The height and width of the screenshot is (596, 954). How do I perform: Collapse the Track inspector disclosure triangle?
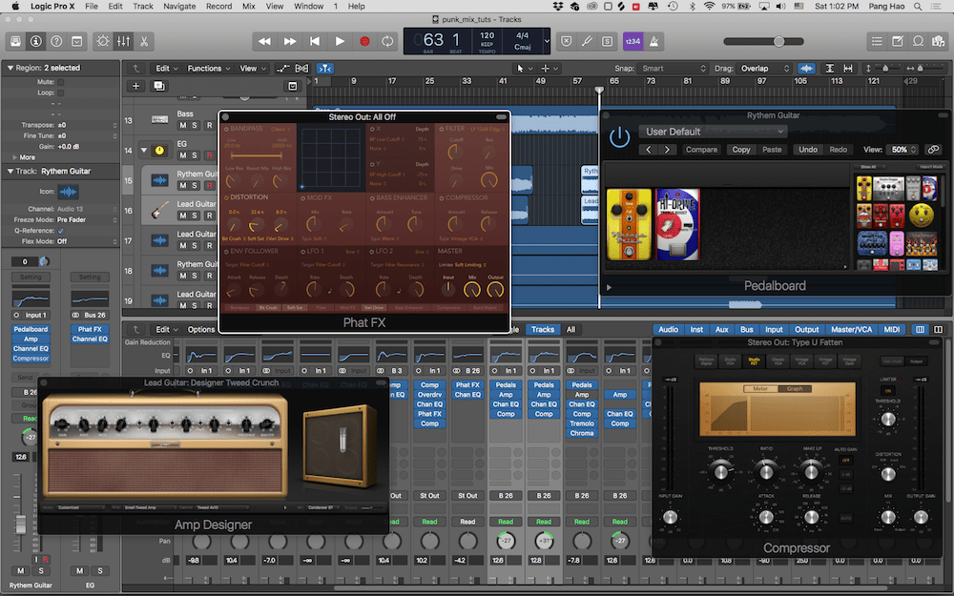pos(10,172)
